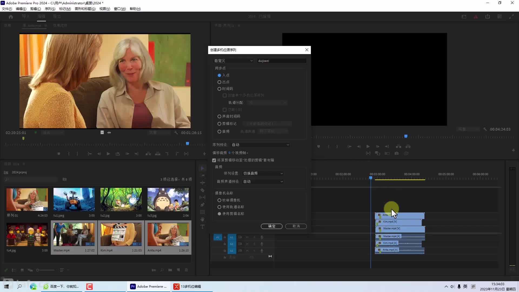519x292 pixels.
Task: Play the program monitor sequence
Action: point(368,147)
